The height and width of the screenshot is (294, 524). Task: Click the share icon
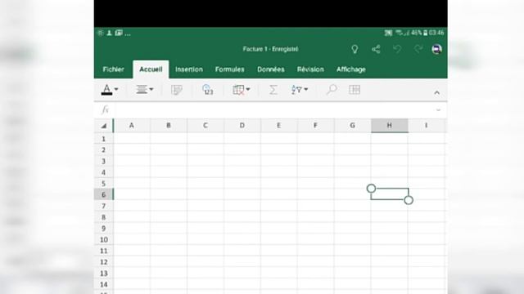pyautogui.click(x=376, y=49)
